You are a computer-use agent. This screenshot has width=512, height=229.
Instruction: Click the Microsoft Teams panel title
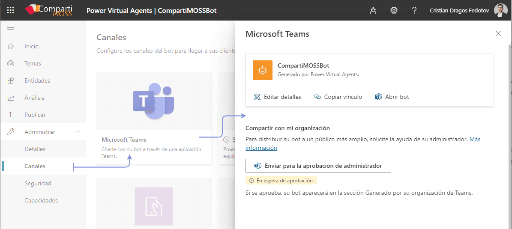click(x=277, y=33)
